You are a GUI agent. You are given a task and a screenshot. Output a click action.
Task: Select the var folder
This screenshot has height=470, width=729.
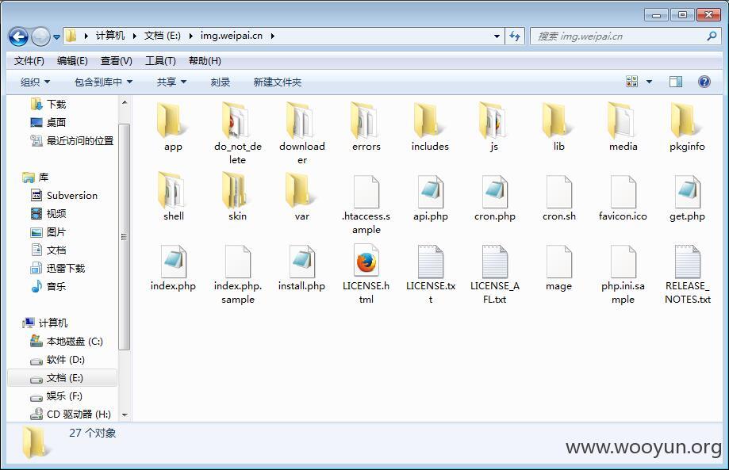click(301, 196)
